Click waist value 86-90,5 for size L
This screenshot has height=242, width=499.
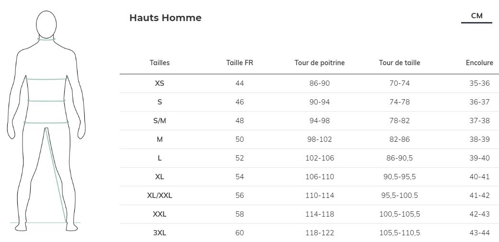399,158
